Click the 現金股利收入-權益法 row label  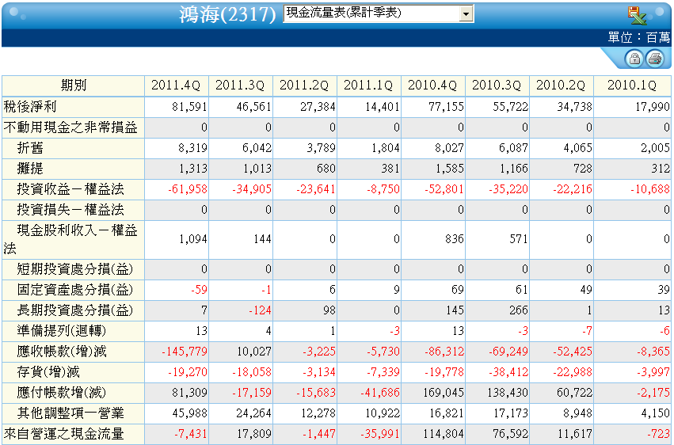tap(73, 239)
